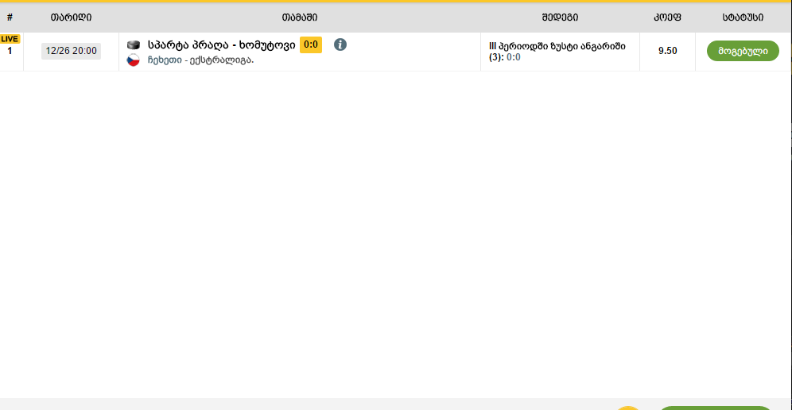Click the yellow LIVE badge
This screenshot has height=410, width=792.
10,40
